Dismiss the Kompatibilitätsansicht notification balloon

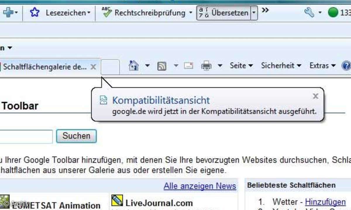coord(315,96)
